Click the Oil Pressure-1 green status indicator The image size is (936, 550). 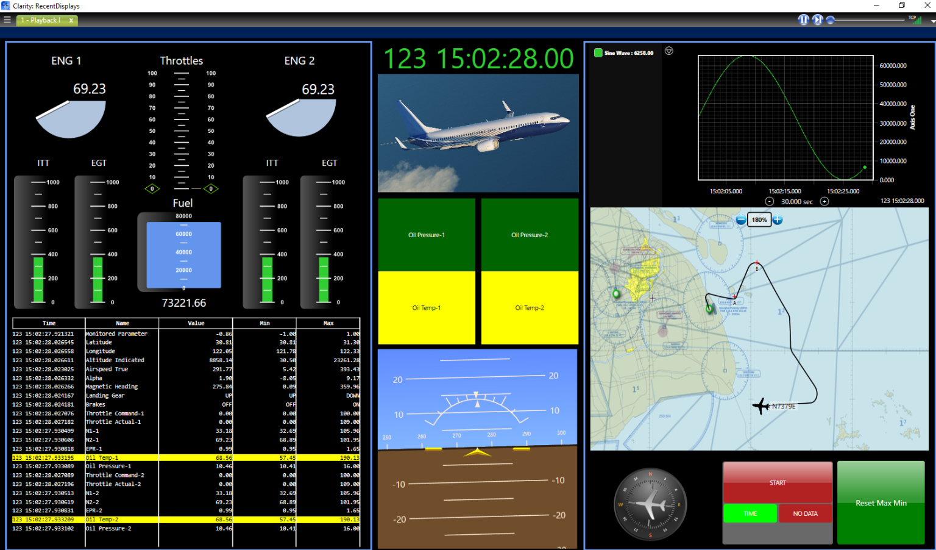[x=426, y=234]
